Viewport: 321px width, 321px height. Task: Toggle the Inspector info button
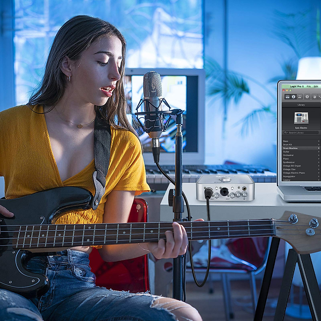coord(293,97)
